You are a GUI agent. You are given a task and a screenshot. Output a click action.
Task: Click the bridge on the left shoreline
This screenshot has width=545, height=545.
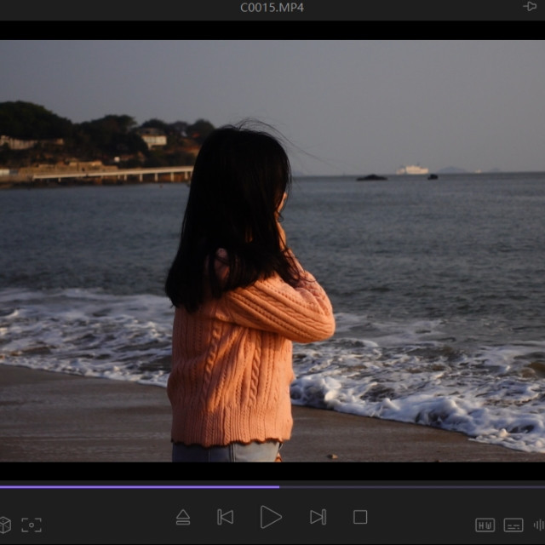[111, 175]
